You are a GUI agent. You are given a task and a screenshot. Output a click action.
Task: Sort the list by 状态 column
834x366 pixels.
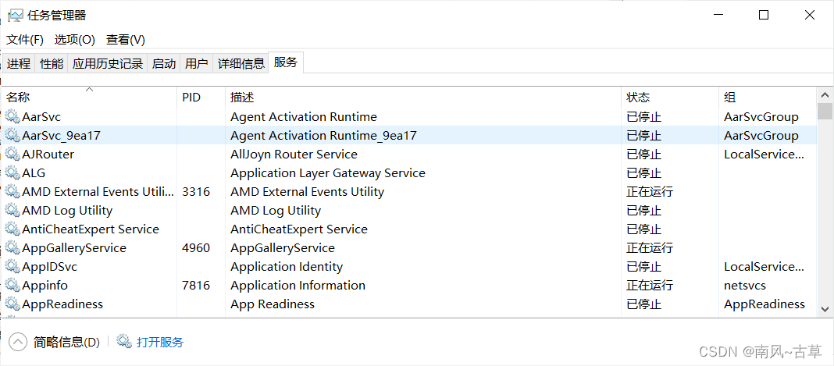[670, 97]
